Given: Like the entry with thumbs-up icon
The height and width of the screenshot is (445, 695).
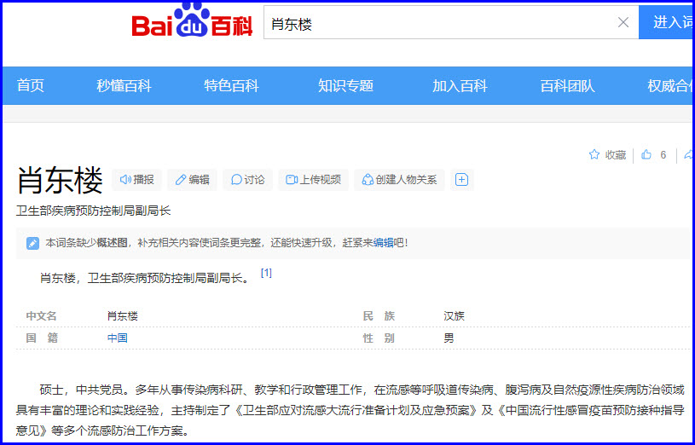Looking at the screenshot, I should (653, 155).
